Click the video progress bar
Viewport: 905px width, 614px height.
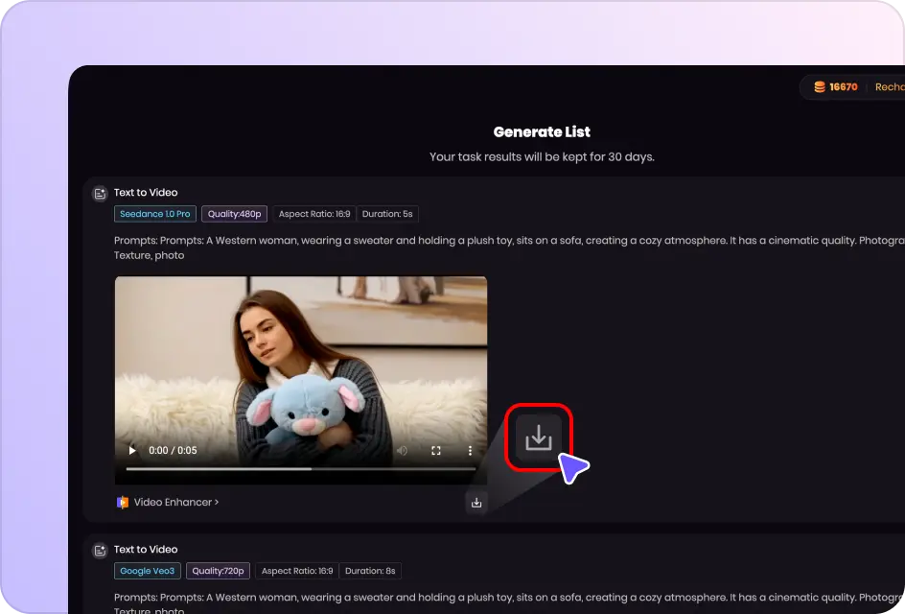pyautogui.click(x=301, y=469)
